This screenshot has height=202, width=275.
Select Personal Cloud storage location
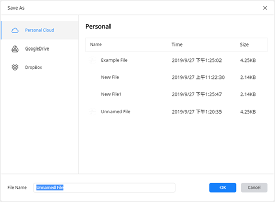[x=40, y=30]
